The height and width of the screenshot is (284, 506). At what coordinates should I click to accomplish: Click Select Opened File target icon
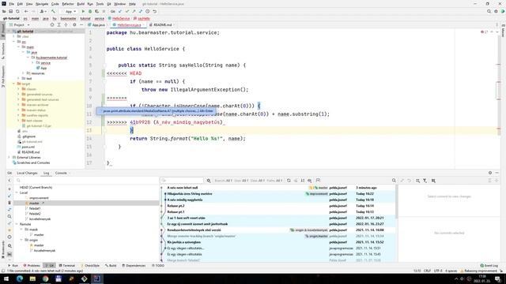tap(52, 24)
